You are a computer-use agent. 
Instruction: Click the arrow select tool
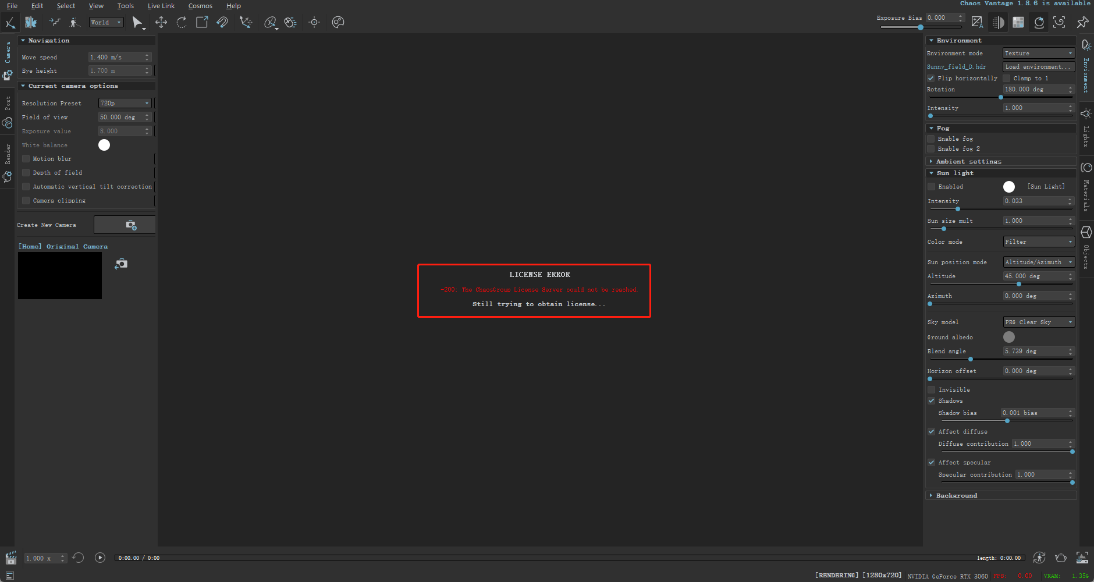(x=137, y=22)
